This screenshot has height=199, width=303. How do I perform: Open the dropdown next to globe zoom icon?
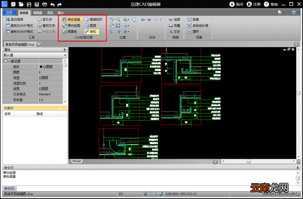pyautogui.click(x=128, y=32)
